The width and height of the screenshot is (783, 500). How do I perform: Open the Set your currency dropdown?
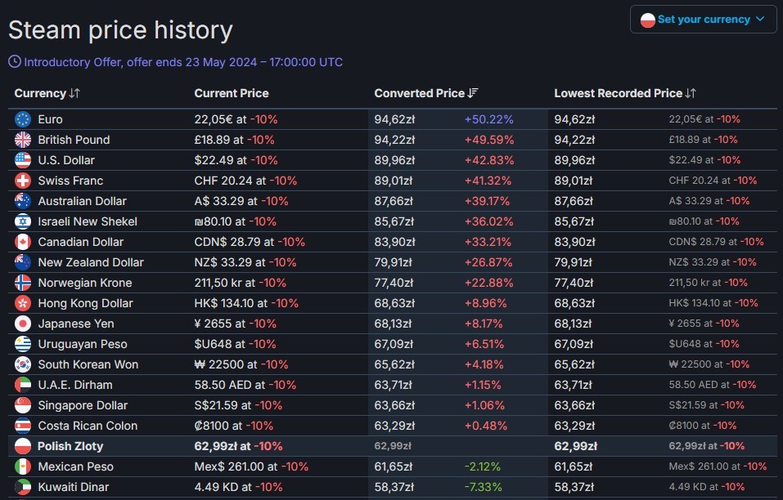[x=703, y=20]
